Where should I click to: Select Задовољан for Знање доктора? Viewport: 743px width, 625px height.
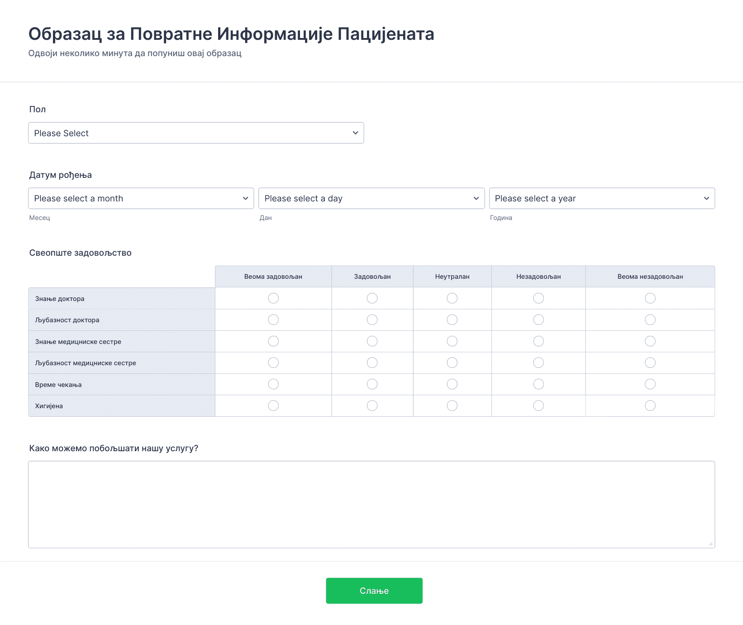(x=372, y=298)
